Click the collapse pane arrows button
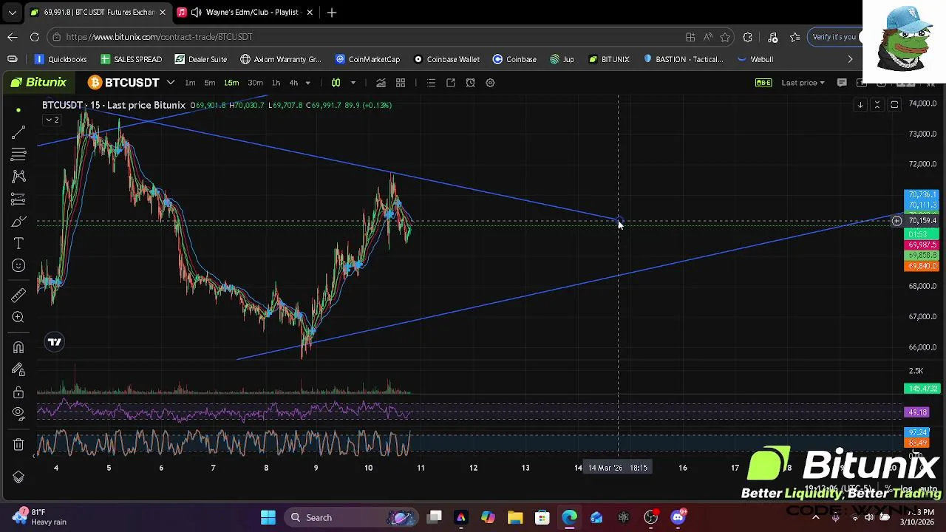The image size is (946, 532). [x=877, y=105]
